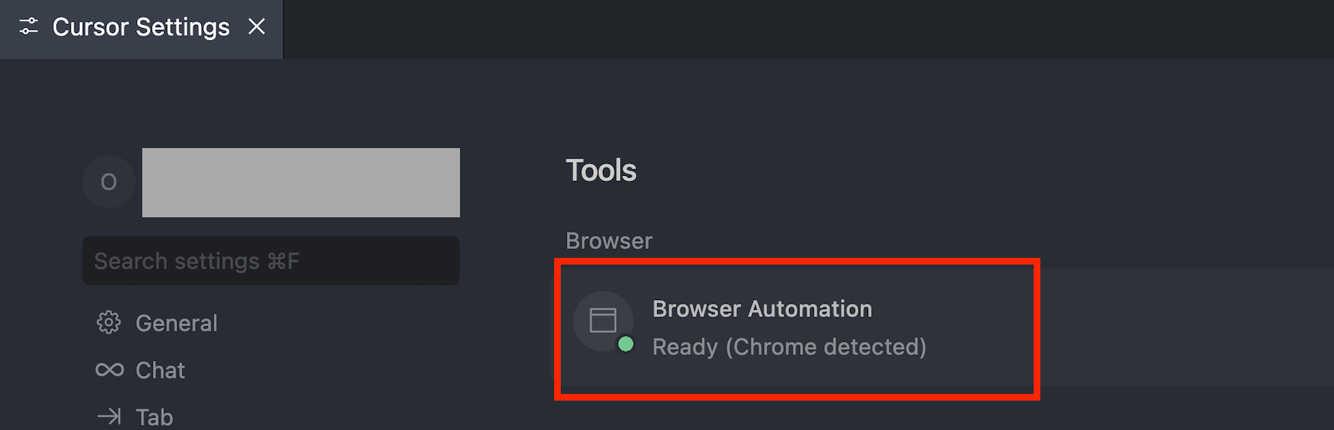
Task: Click the "Ready (Chrome detected)" status text
Action: (789, 347)
